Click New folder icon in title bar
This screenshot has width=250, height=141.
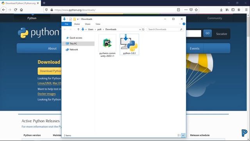click(75, 19)
